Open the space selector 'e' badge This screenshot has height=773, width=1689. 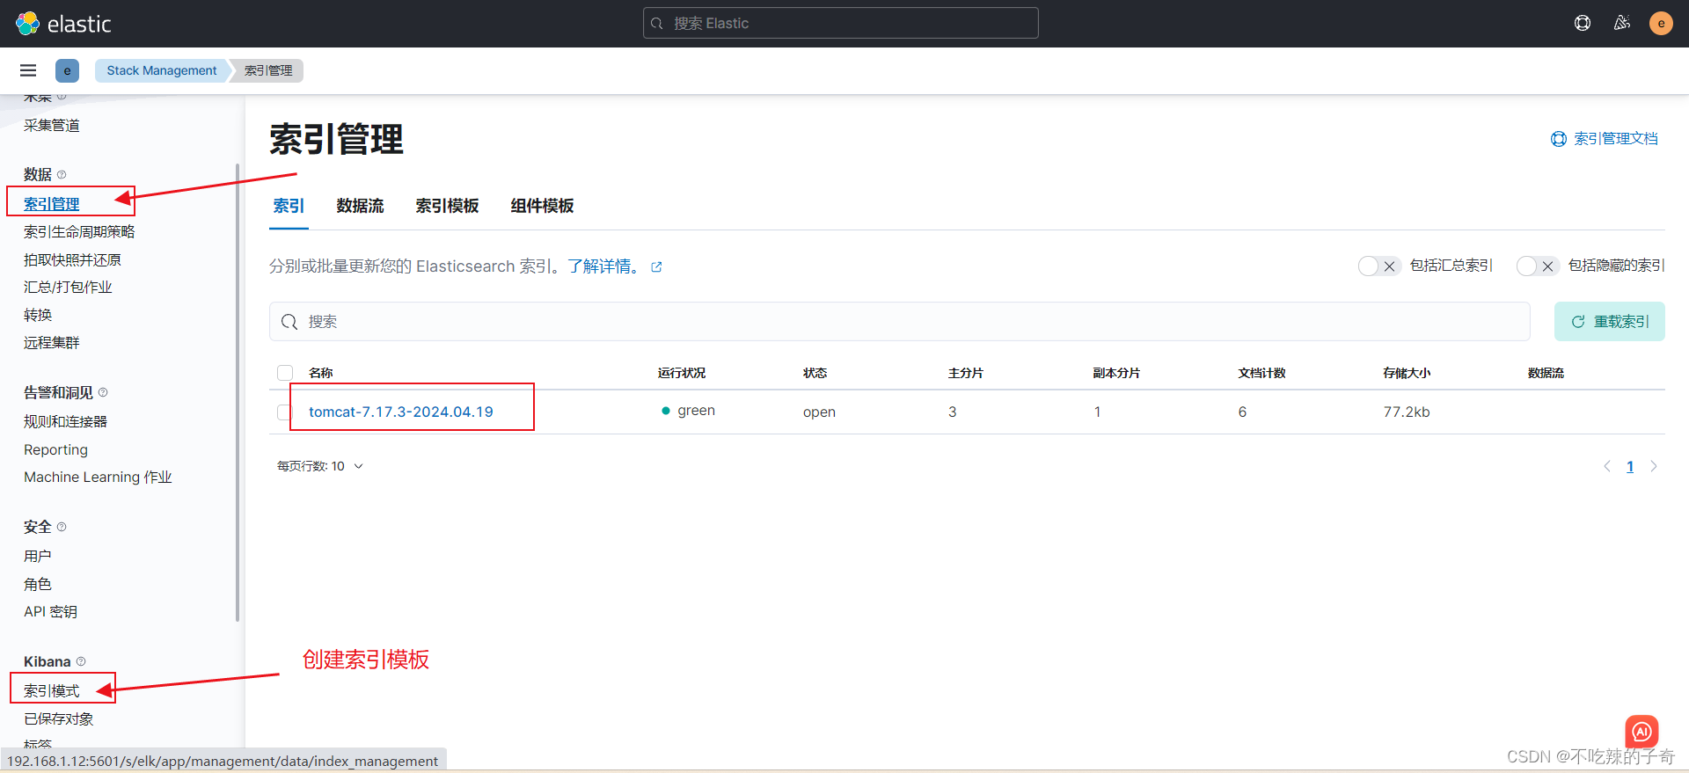tap(67, 70)
